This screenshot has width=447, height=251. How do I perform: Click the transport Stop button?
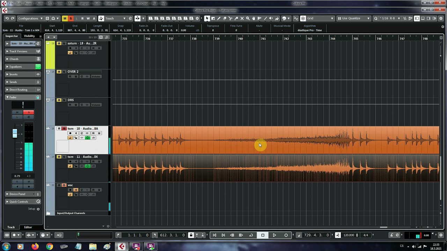(x=263, y=235)
